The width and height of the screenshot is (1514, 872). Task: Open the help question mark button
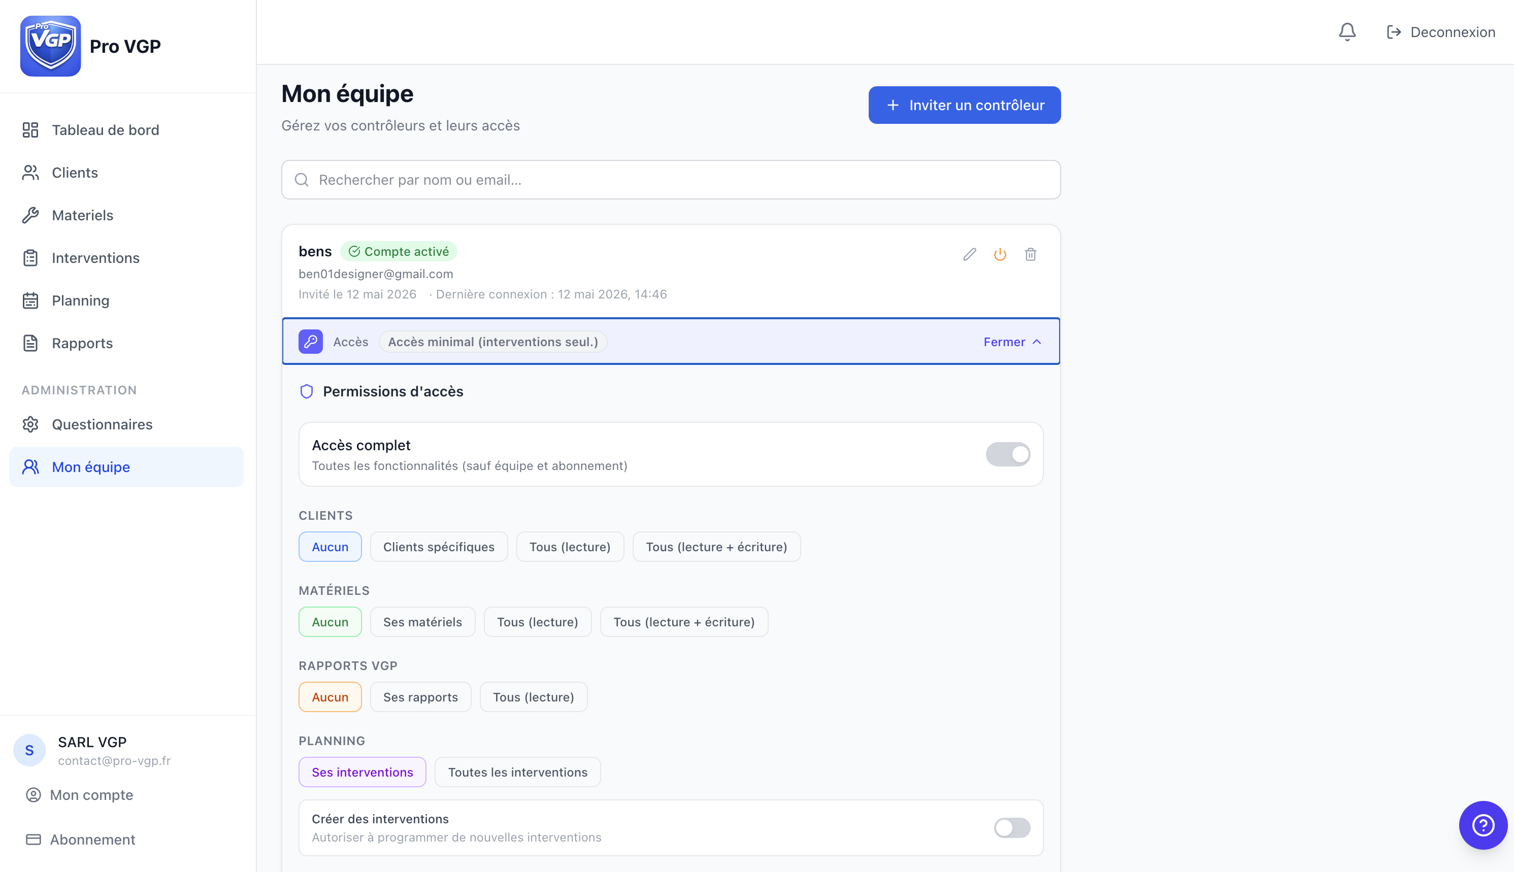tap(1483, 825)
